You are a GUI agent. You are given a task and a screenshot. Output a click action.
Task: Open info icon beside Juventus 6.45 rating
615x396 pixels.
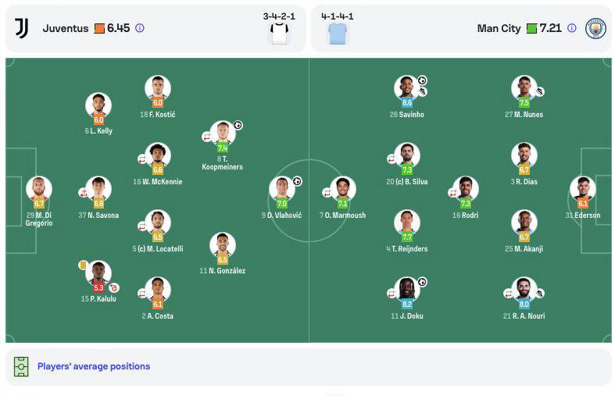pos(140,28)
